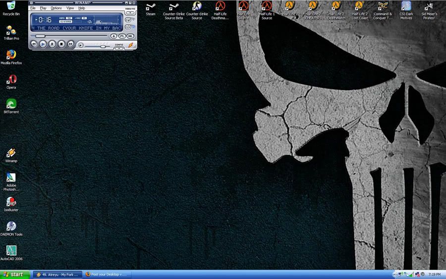Open the File menu in Winamp
The image size is (446, 279).
pos(33,8)
